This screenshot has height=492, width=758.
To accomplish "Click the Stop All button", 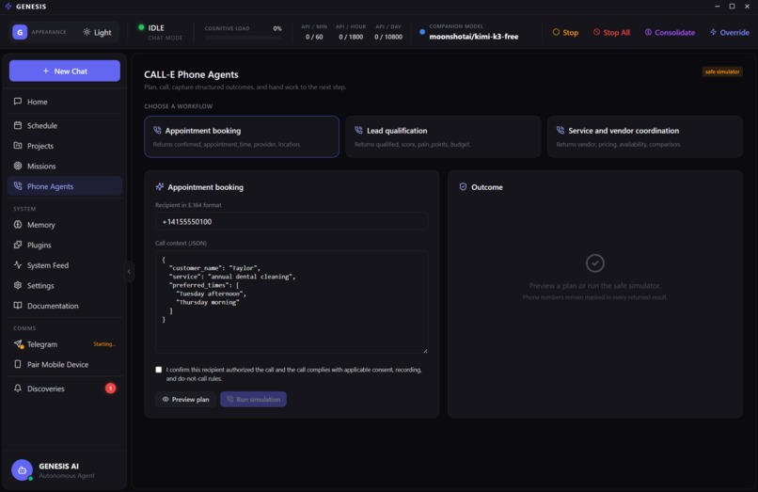I will point(611,32).
